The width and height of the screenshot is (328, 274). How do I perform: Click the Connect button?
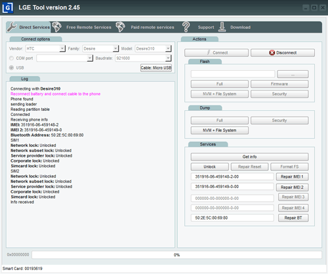(216, 52)
